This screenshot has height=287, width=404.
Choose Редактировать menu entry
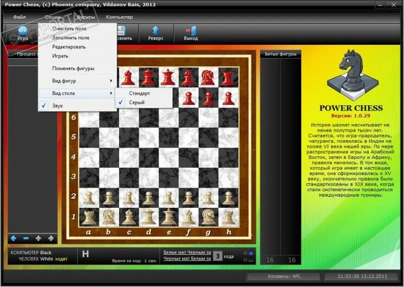[77, 47]
